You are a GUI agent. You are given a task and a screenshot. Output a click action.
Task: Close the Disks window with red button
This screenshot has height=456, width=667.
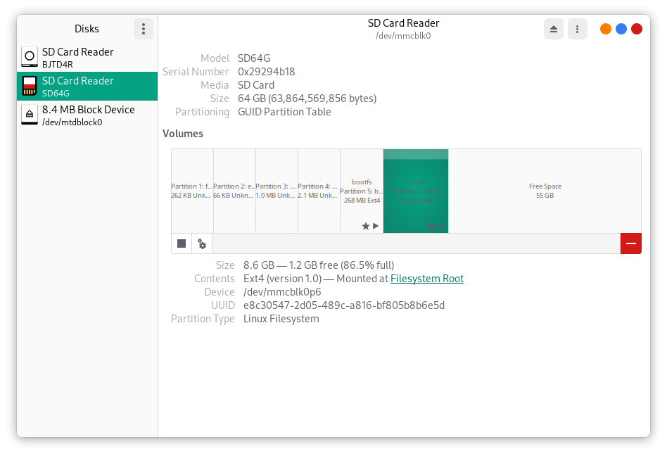[637, 29]
